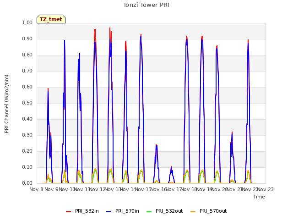Click the Nov 8 x-axis tick label
The image size is (293, 220).
tap(37, 189)
